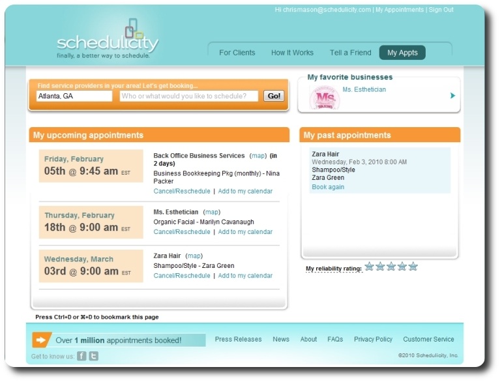Image resolution: width=500 pixels, height=382 pixels.
Task: Cancel/Reschedule the March 03rd Zara Hair appointment
Action: (182, 276)
